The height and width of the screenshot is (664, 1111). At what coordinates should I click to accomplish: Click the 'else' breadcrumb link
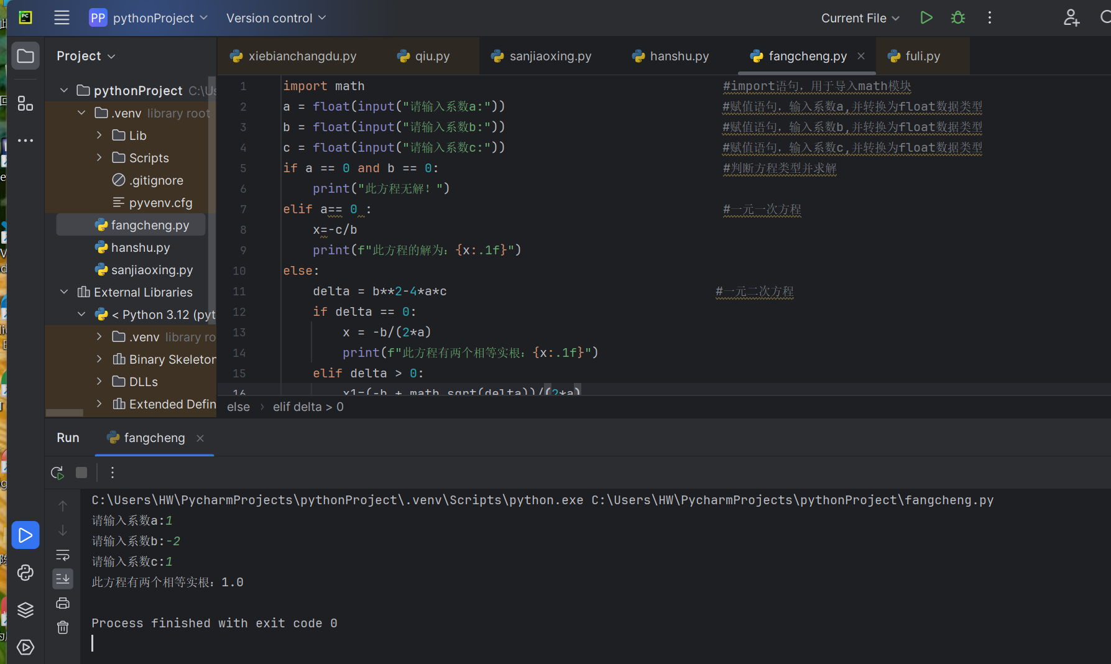click(237, 407)
